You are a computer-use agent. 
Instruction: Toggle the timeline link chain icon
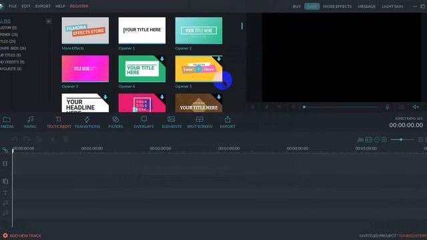click(5, 149)
